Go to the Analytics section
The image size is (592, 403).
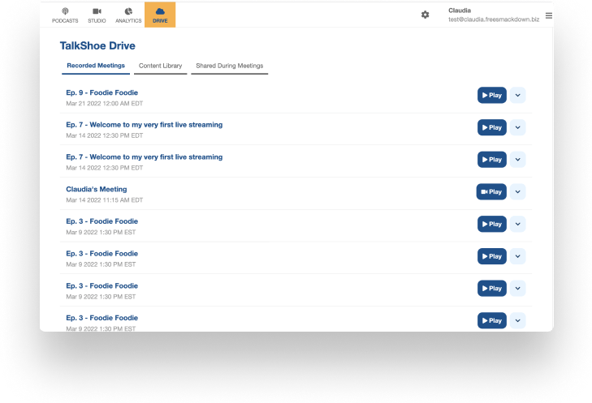click(128, 15)
